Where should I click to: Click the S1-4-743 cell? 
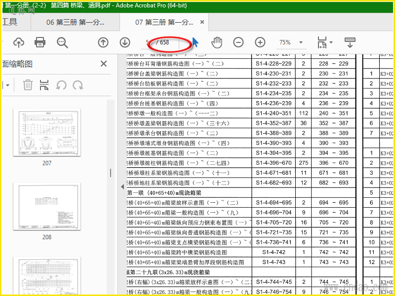click(274, 262)
